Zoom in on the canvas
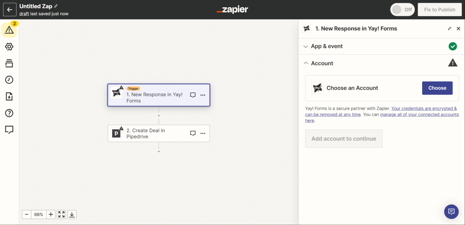 pyautogui.click(x=51, y=215)
